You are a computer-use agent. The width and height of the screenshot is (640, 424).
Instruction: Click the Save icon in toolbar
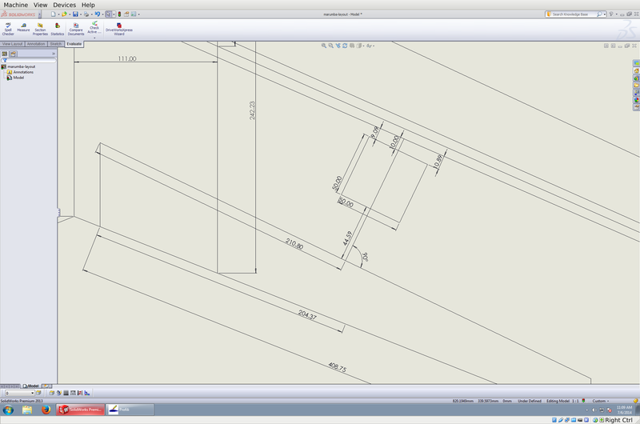point(75,14)
